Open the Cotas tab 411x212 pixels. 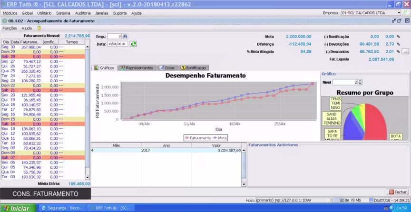[166, 68]
